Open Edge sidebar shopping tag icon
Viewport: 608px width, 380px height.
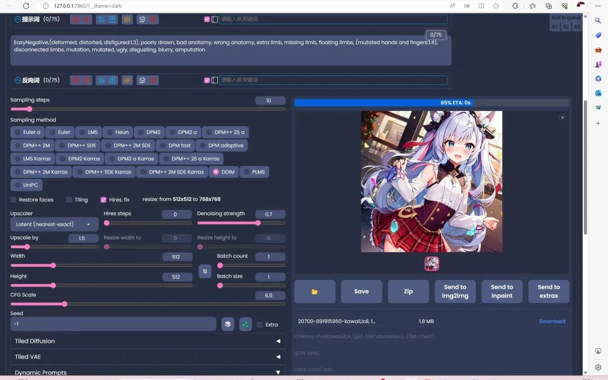(x=598, y=35)
